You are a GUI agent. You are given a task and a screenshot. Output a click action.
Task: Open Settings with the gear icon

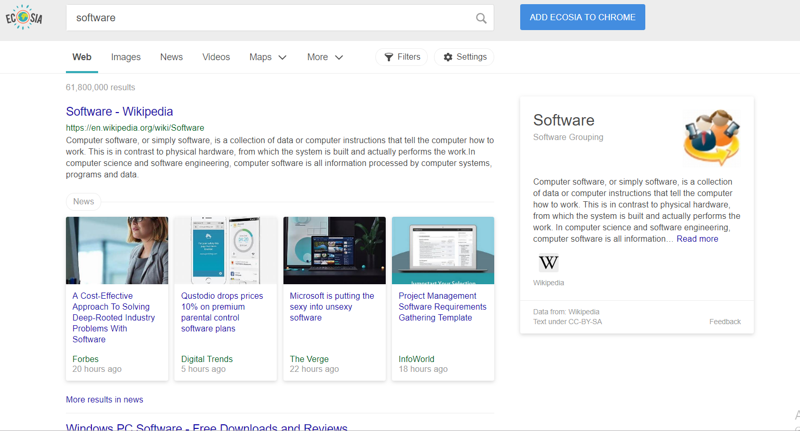tap(464, 57)
